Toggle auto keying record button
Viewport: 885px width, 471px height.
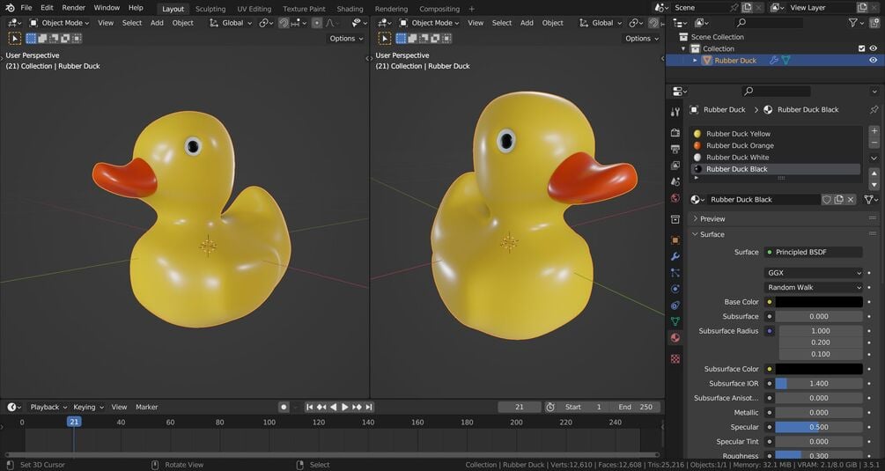click(x=284, y=407)
